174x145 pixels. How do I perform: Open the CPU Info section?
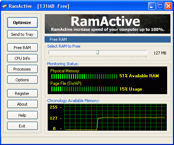[22, 58]
